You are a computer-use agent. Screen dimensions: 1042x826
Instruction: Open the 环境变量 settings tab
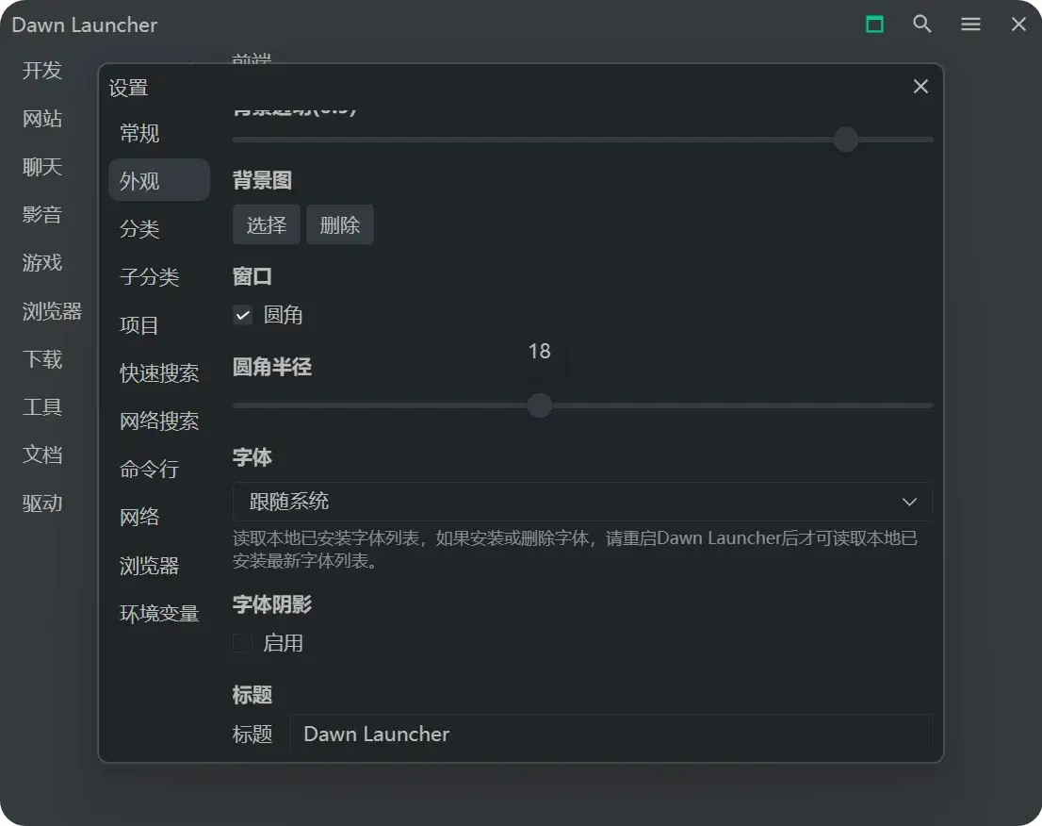[159, 613]
